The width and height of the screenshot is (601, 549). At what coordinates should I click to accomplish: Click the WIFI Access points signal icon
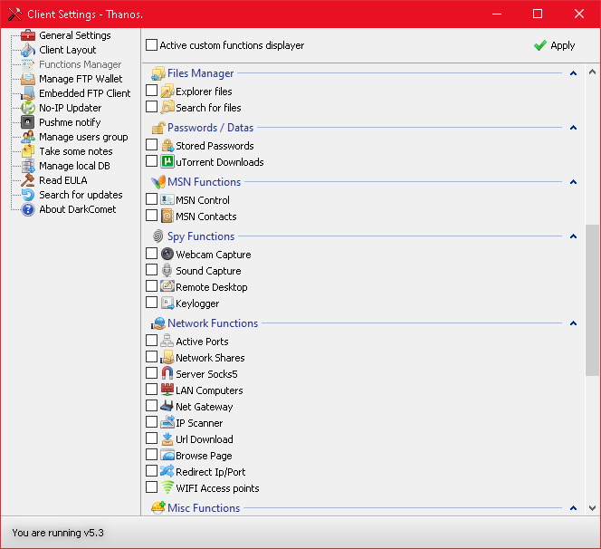point(167,488)
